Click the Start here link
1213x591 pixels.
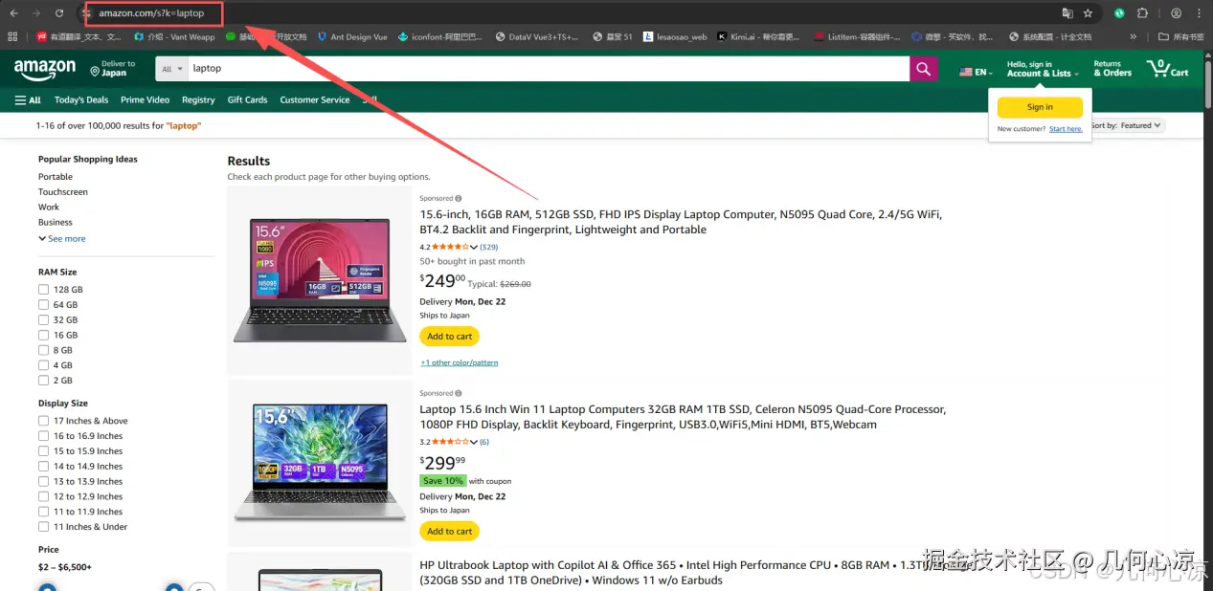coord(1066,129)
